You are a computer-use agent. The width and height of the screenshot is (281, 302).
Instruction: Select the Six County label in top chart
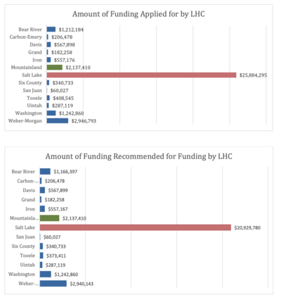pyautogui.click(x=30, y=82)
